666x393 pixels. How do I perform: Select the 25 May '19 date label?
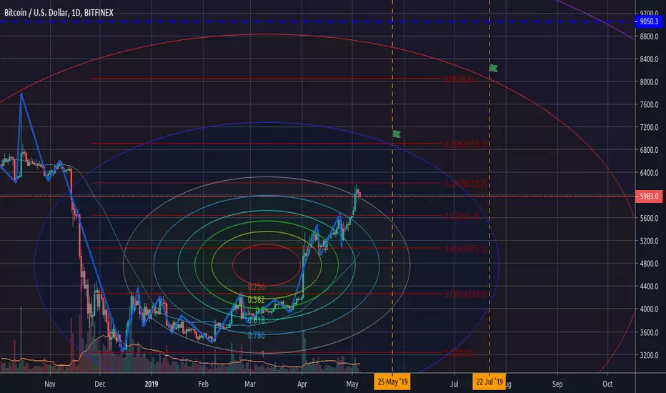point(392,382)
